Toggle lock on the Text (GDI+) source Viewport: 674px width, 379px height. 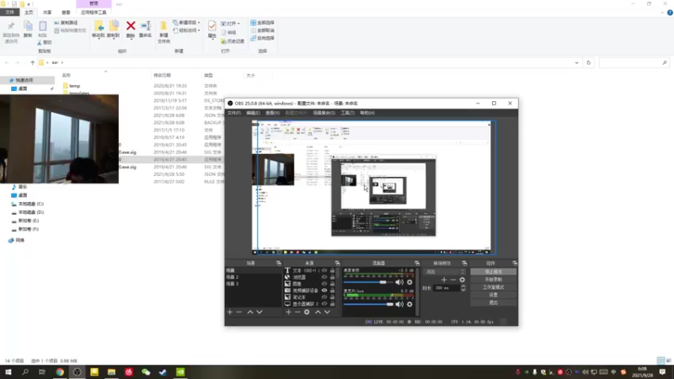[x=332, y=270]
